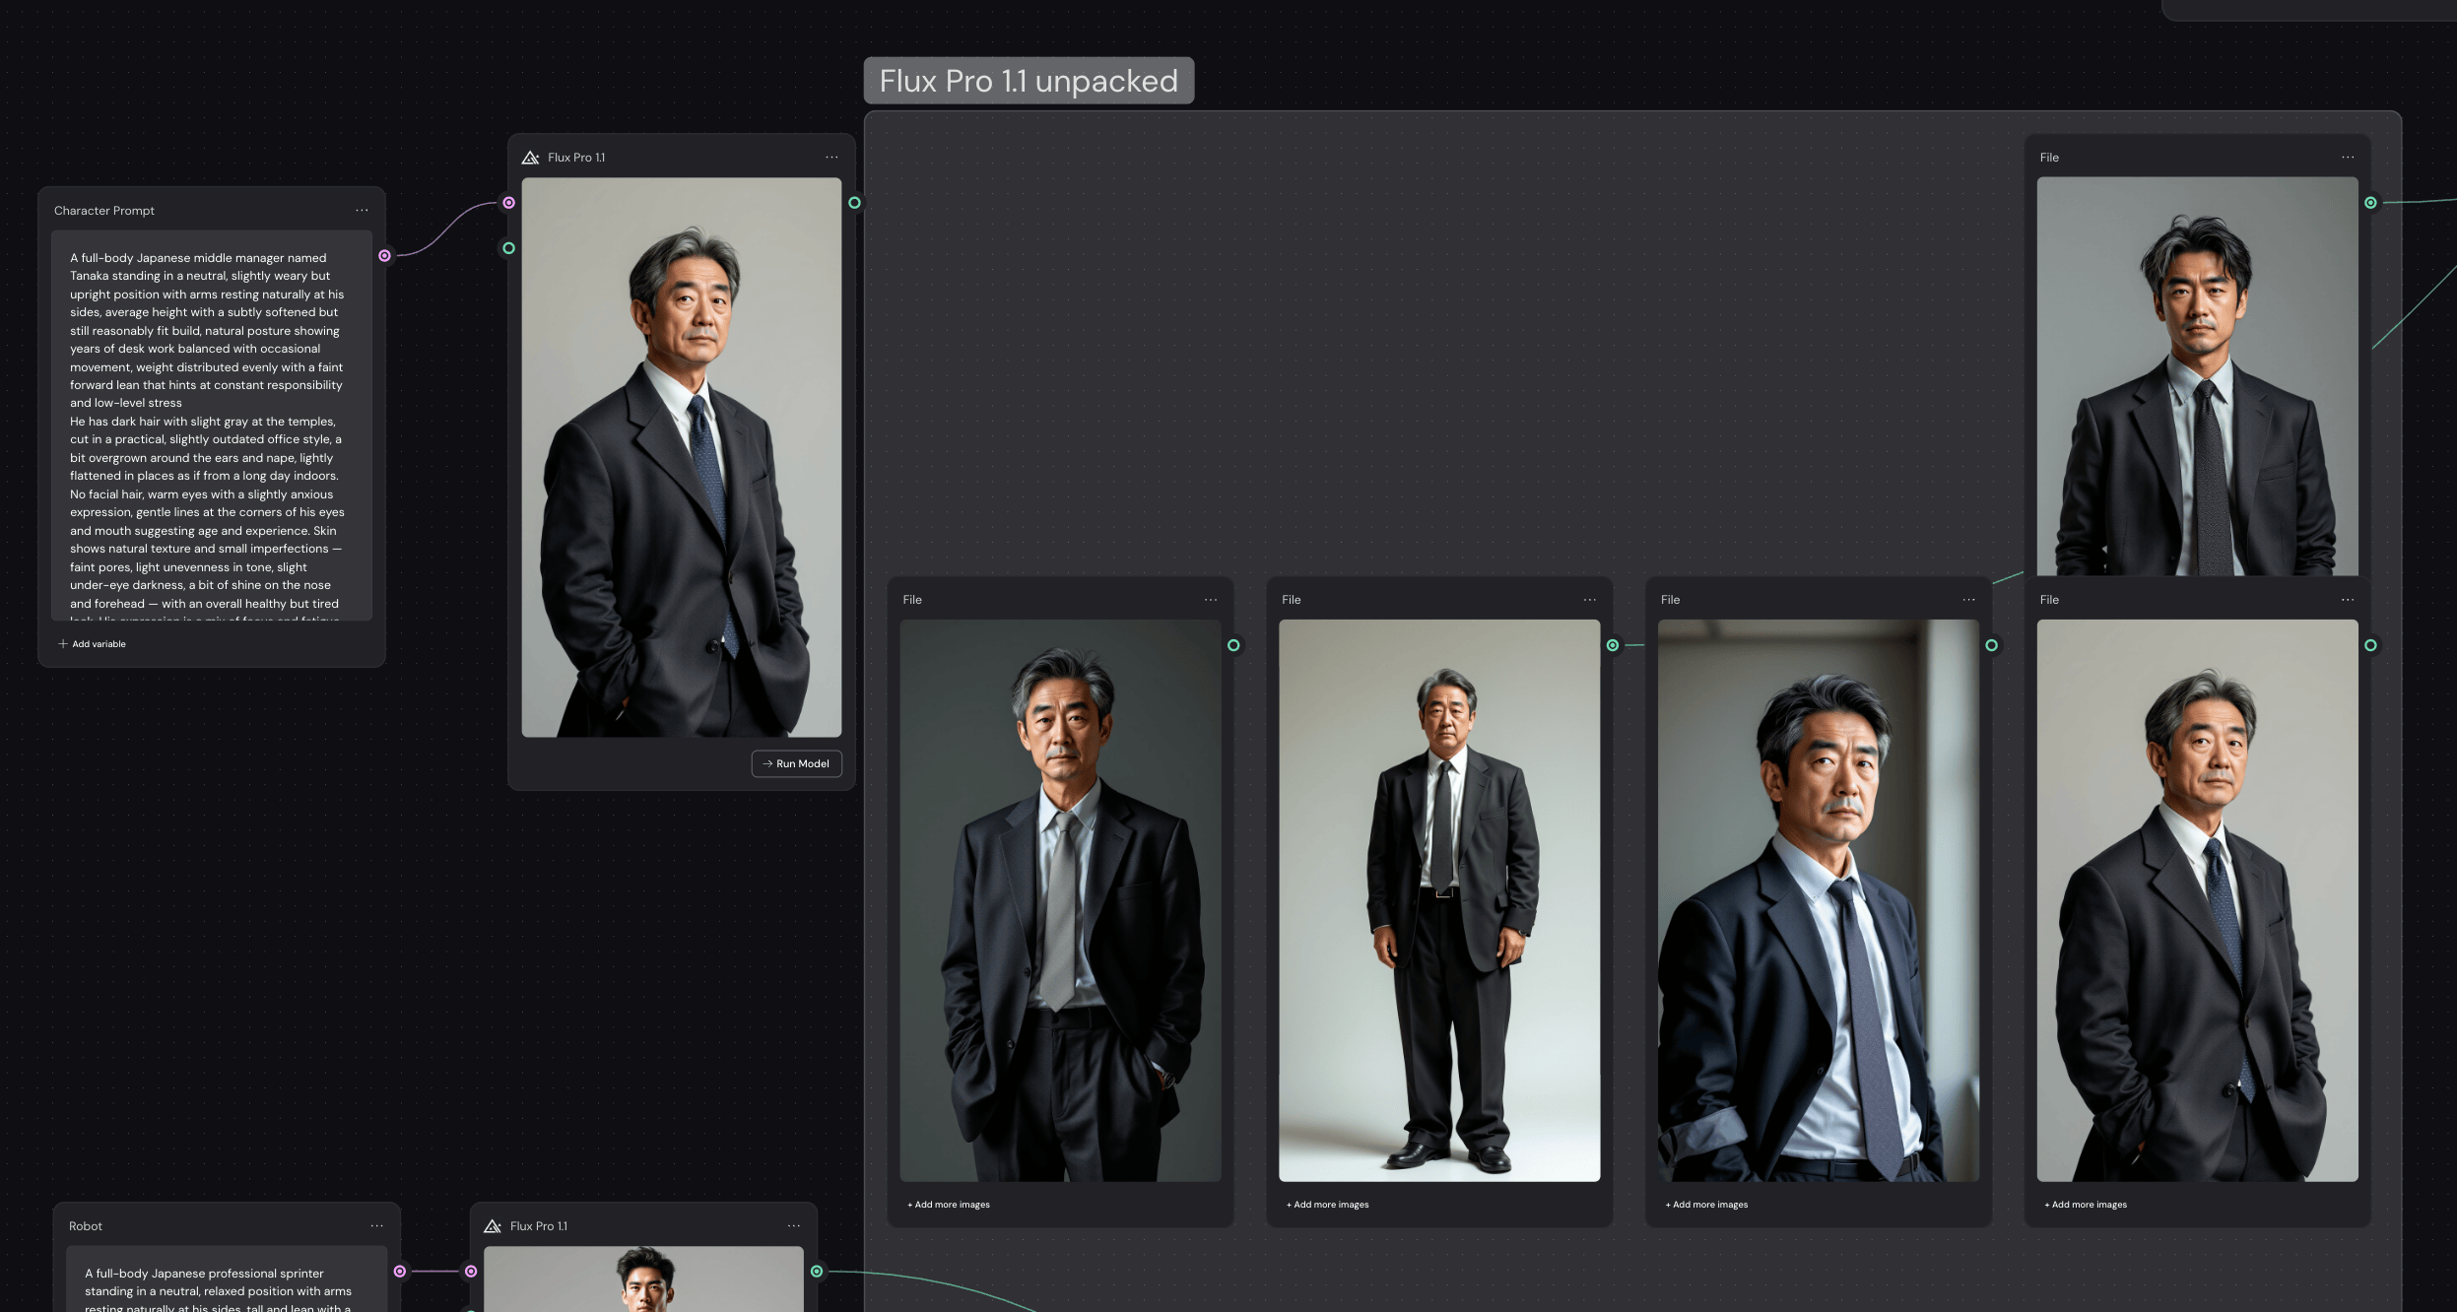Open options of File node with full-body standing man
This screenshot has height=1312, width=2457.
click(1590, 599)
